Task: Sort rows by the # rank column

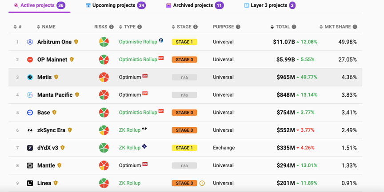Action: (x=18, y=27)
